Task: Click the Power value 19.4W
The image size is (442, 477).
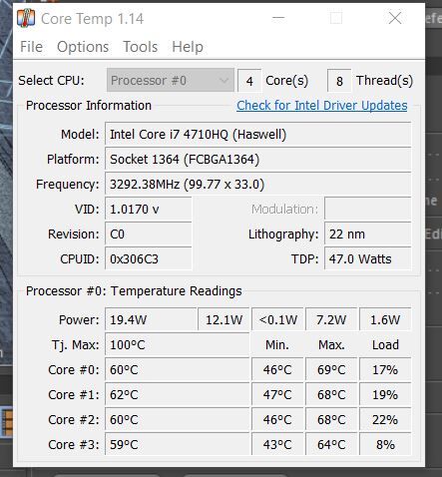Action: (151, 319)
